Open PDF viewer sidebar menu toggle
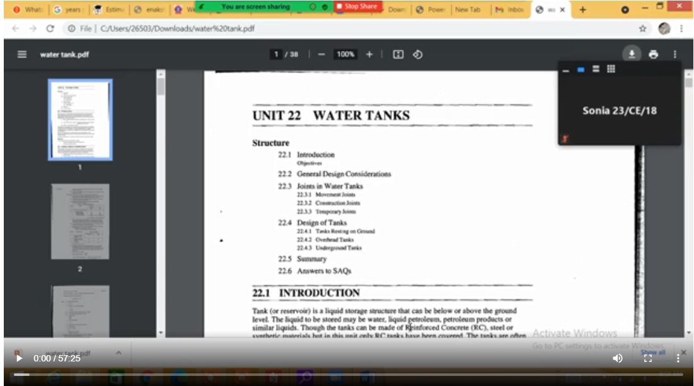 [x=21, y=54]
